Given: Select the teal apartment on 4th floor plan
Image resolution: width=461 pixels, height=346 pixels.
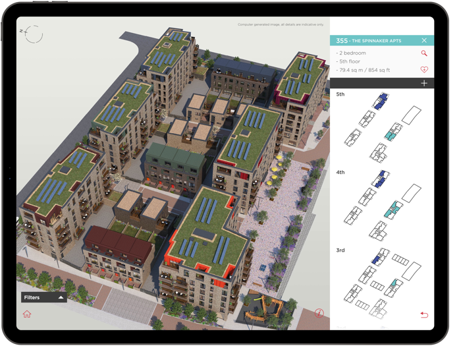Looking at the screenshot, I should click(394, 209).
